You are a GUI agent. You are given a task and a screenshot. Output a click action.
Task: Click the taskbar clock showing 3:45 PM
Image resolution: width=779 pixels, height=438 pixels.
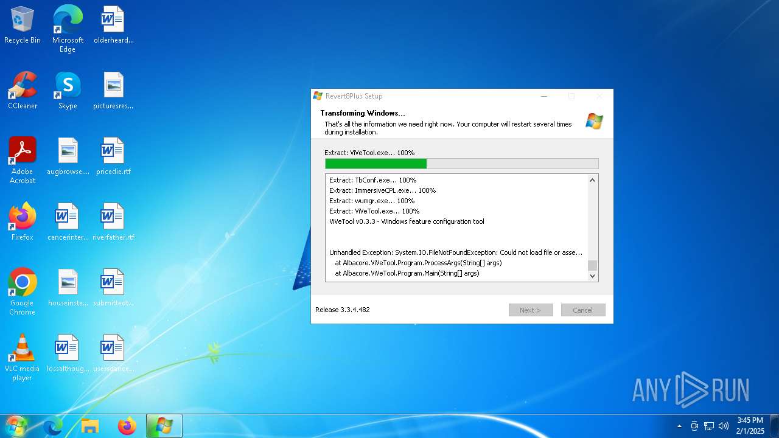point(750,426)
